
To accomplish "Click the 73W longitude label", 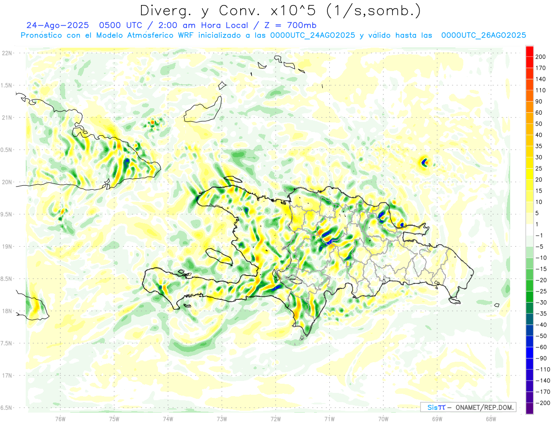I will [x=222, y=419].
